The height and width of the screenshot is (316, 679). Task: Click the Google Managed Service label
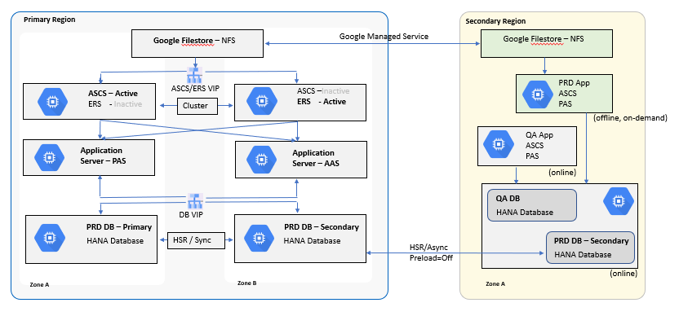pyautogui.click(x=384, y=37)
